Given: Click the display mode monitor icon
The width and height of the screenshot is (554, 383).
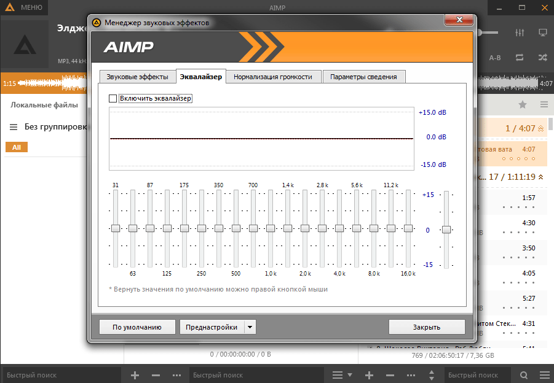Looking at the screenshot, I should (x=543, y=33).
